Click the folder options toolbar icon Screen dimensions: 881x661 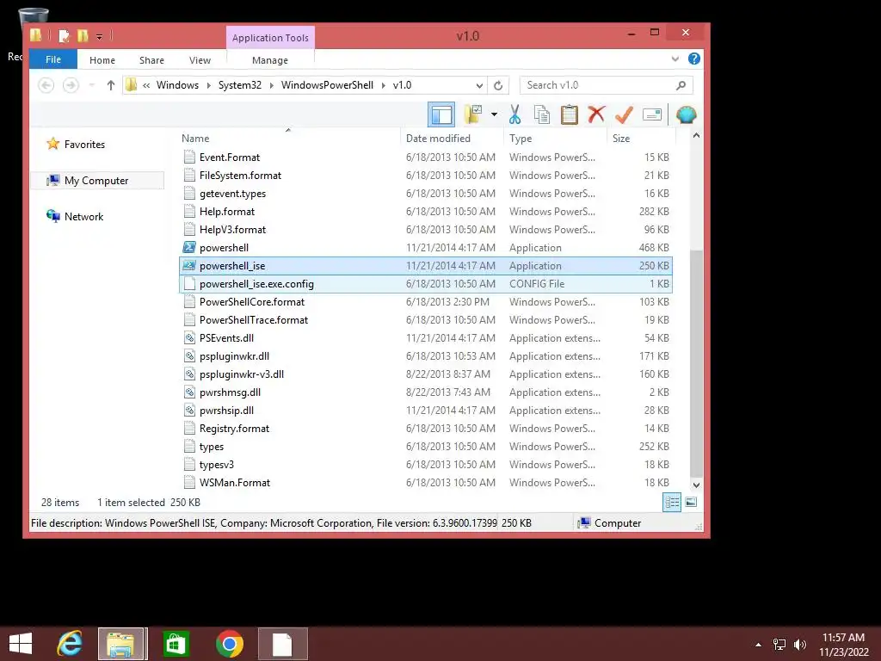point(473,114)
